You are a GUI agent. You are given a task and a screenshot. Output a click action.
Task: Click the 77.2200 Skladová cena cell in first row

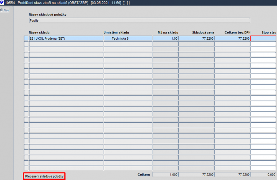point(196,38)
